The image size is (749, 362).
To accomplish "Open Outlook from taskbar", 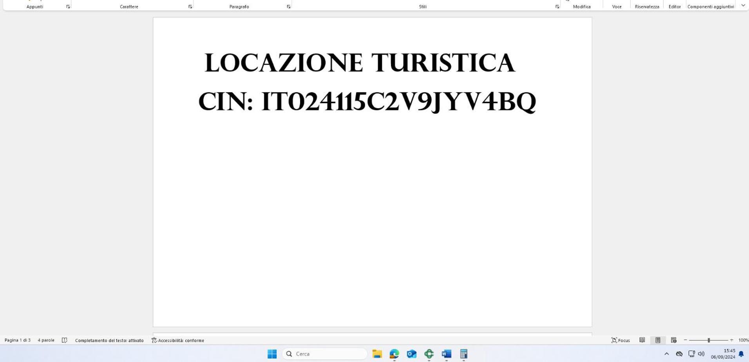I will (x=412, y=354).
